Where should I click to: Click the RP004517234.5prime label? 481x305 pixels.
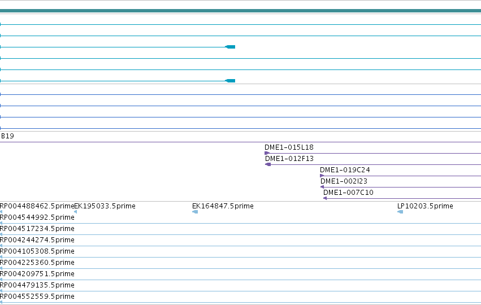pyautogui.click(x=37, y=229)
